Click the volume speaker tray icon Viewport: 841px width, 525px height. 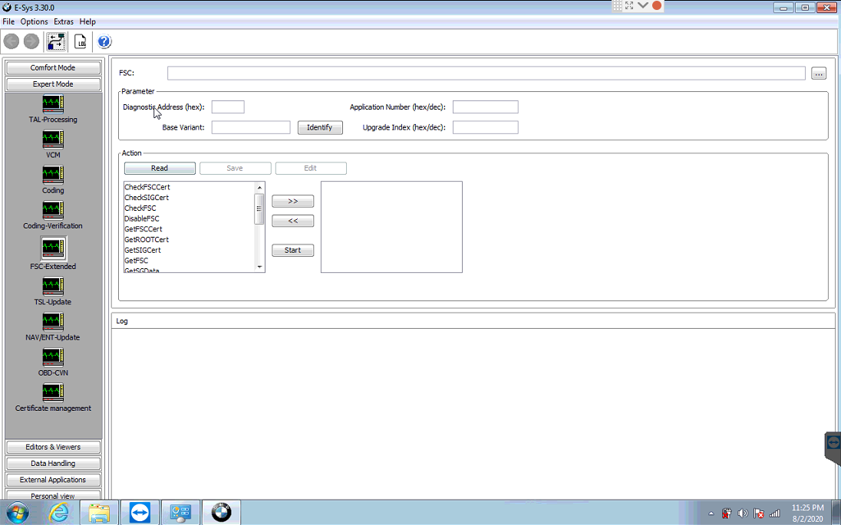[x=743, y=514]
